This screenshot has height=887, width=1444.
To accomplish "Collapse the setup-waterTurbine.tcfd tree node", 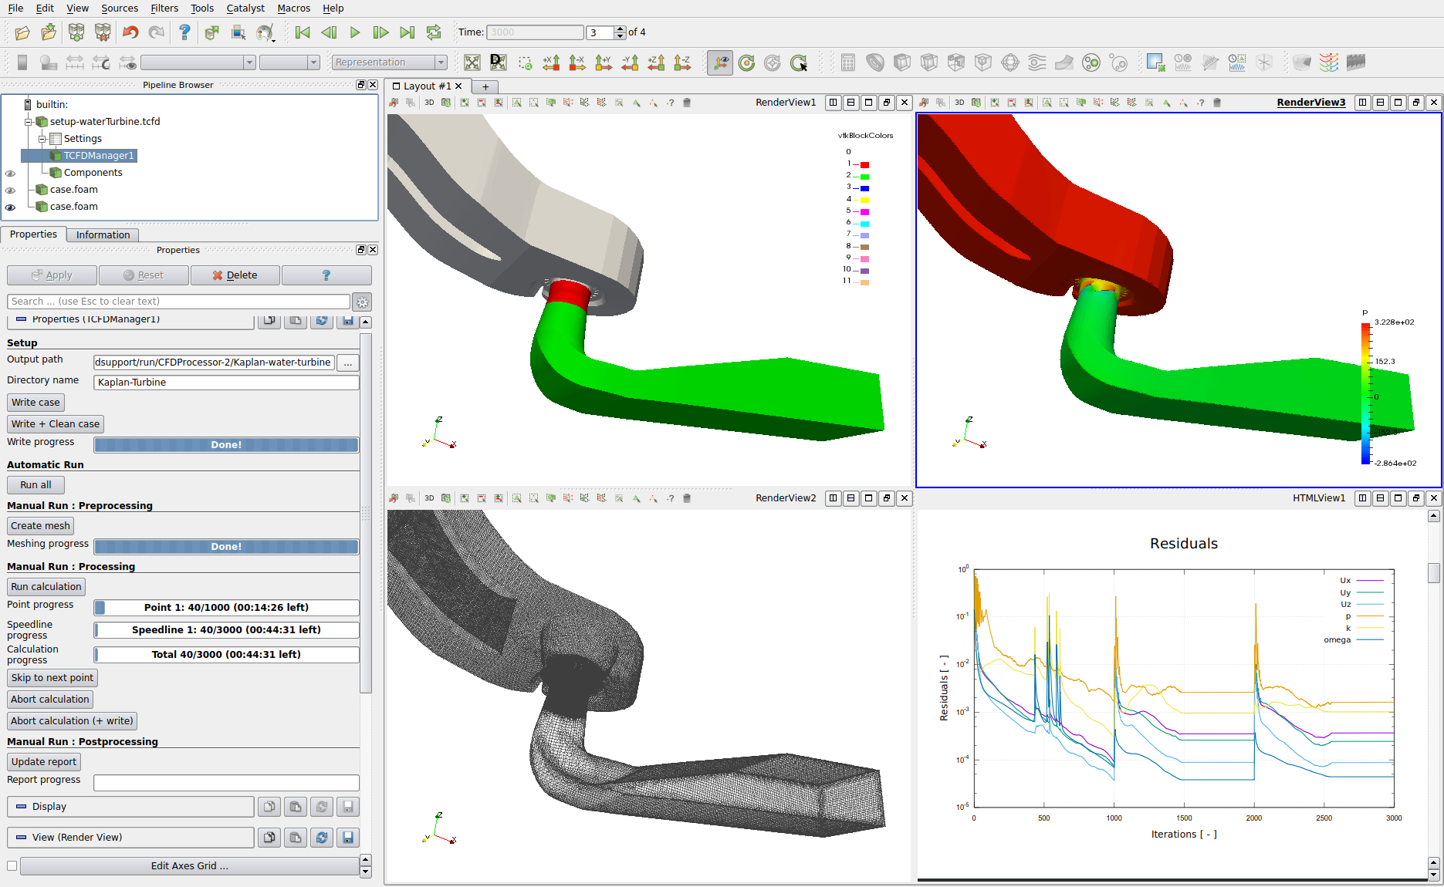I will (x=26, y=121).
